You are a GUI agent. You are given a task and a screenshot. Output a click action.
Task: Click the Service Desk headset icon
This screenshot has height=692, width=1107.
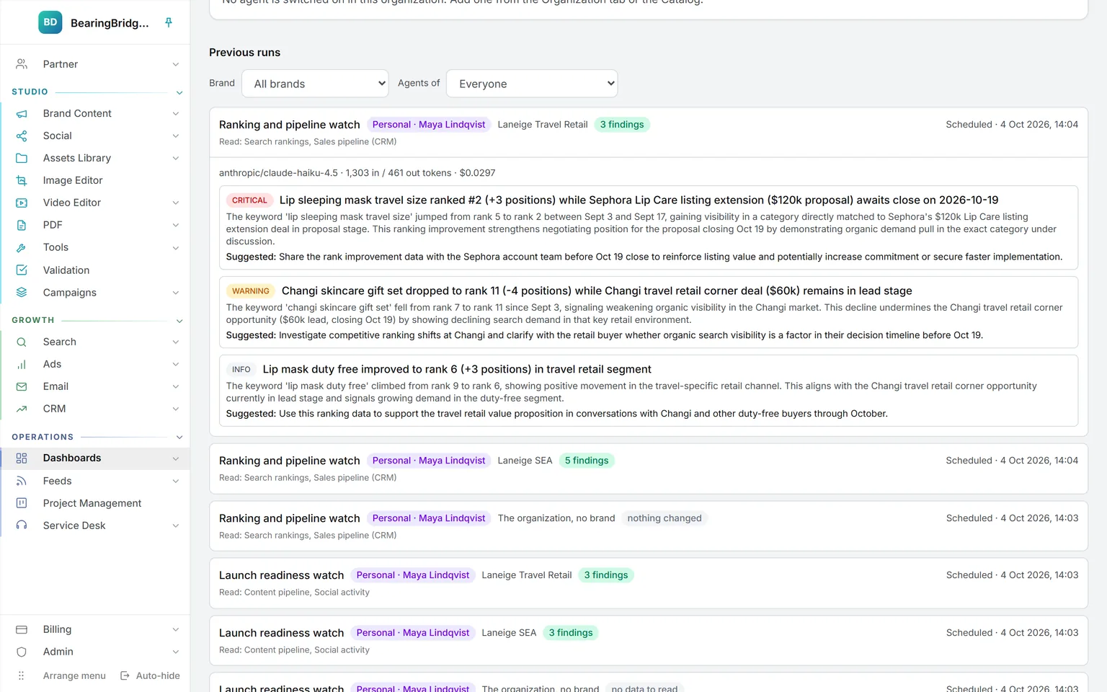[x=22, y=525]
